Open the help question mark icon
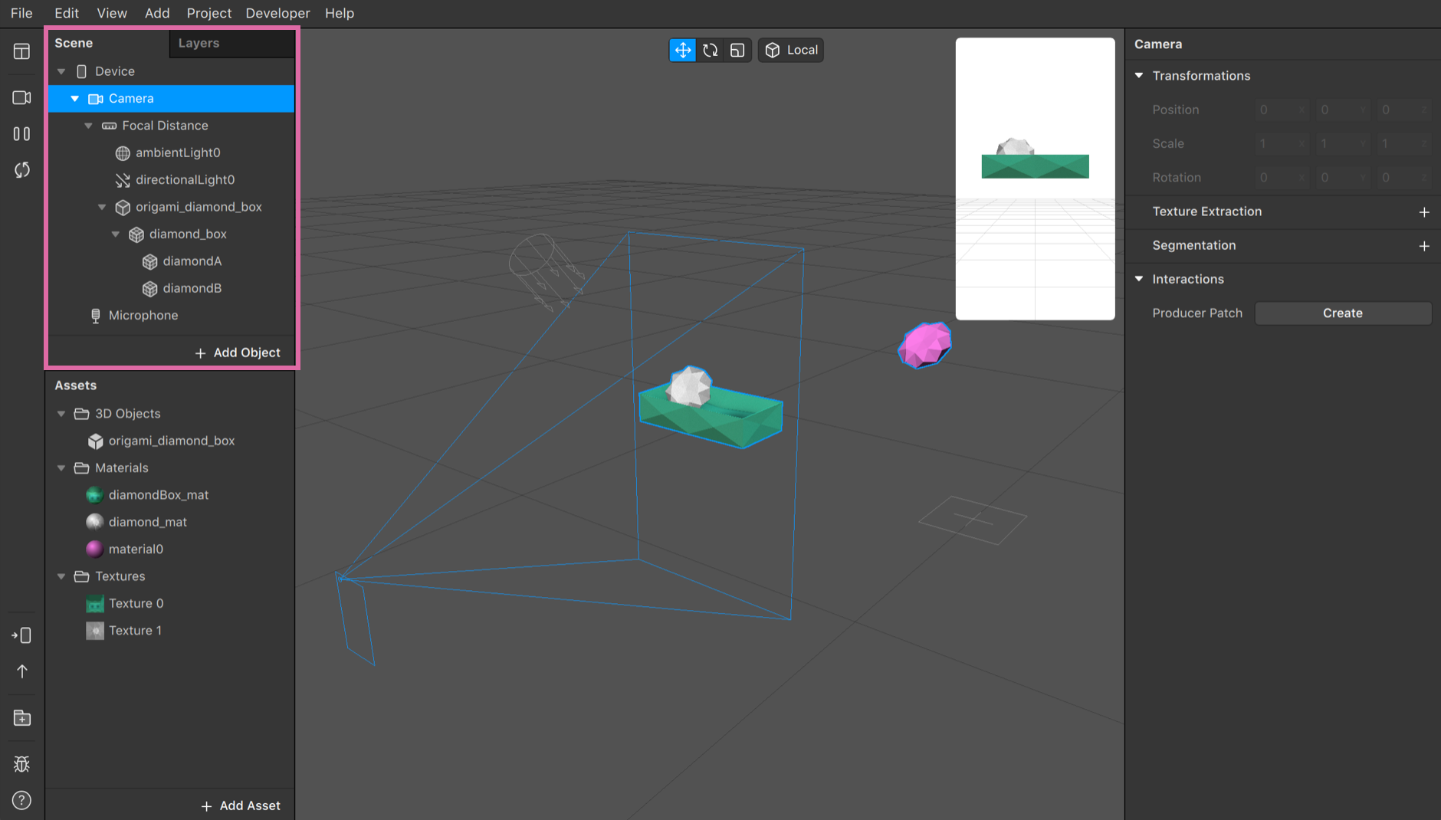The image size is (1441, 820). (x=21, y=800)
